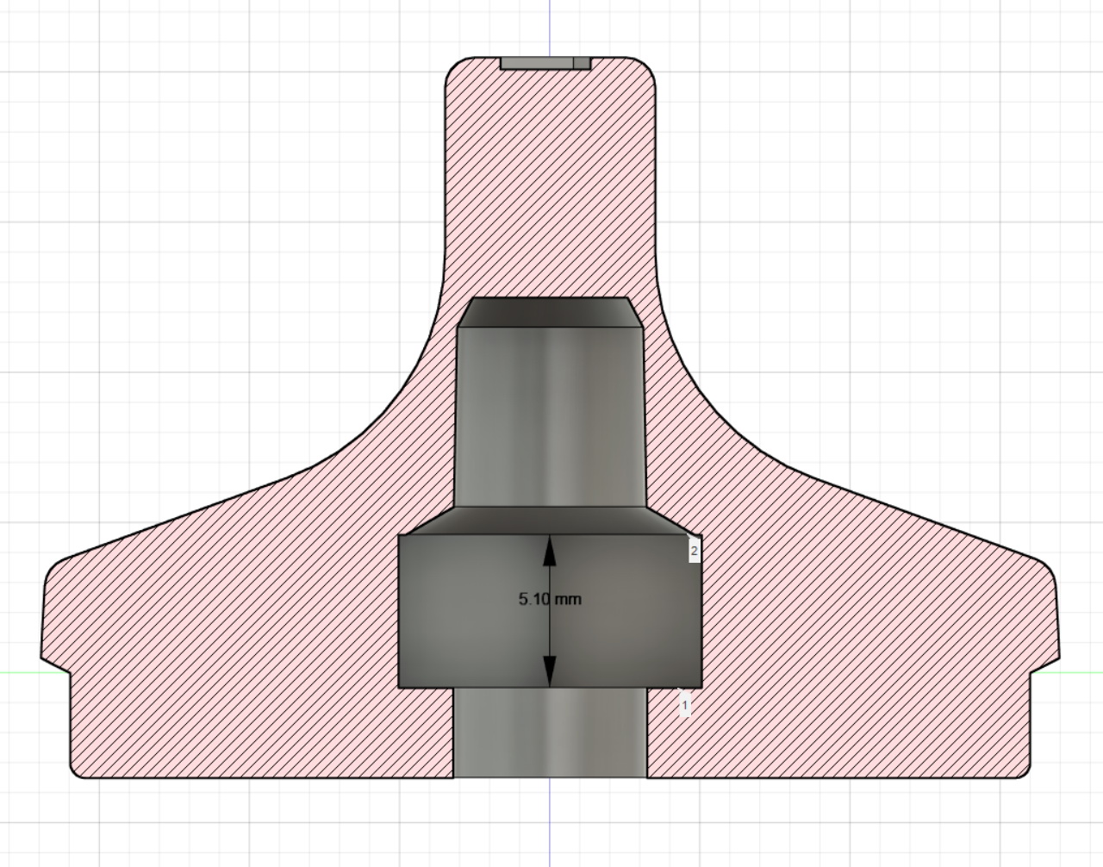
Task: Select measurement point marker 1
Action: [x=685, y=705]
